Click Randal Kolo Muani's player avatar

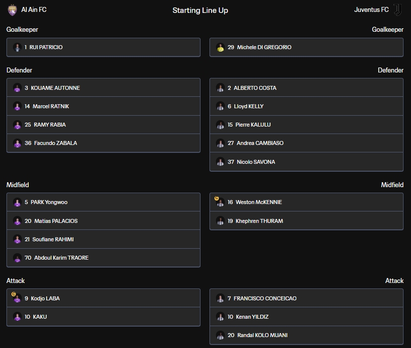tap(220, 335)
